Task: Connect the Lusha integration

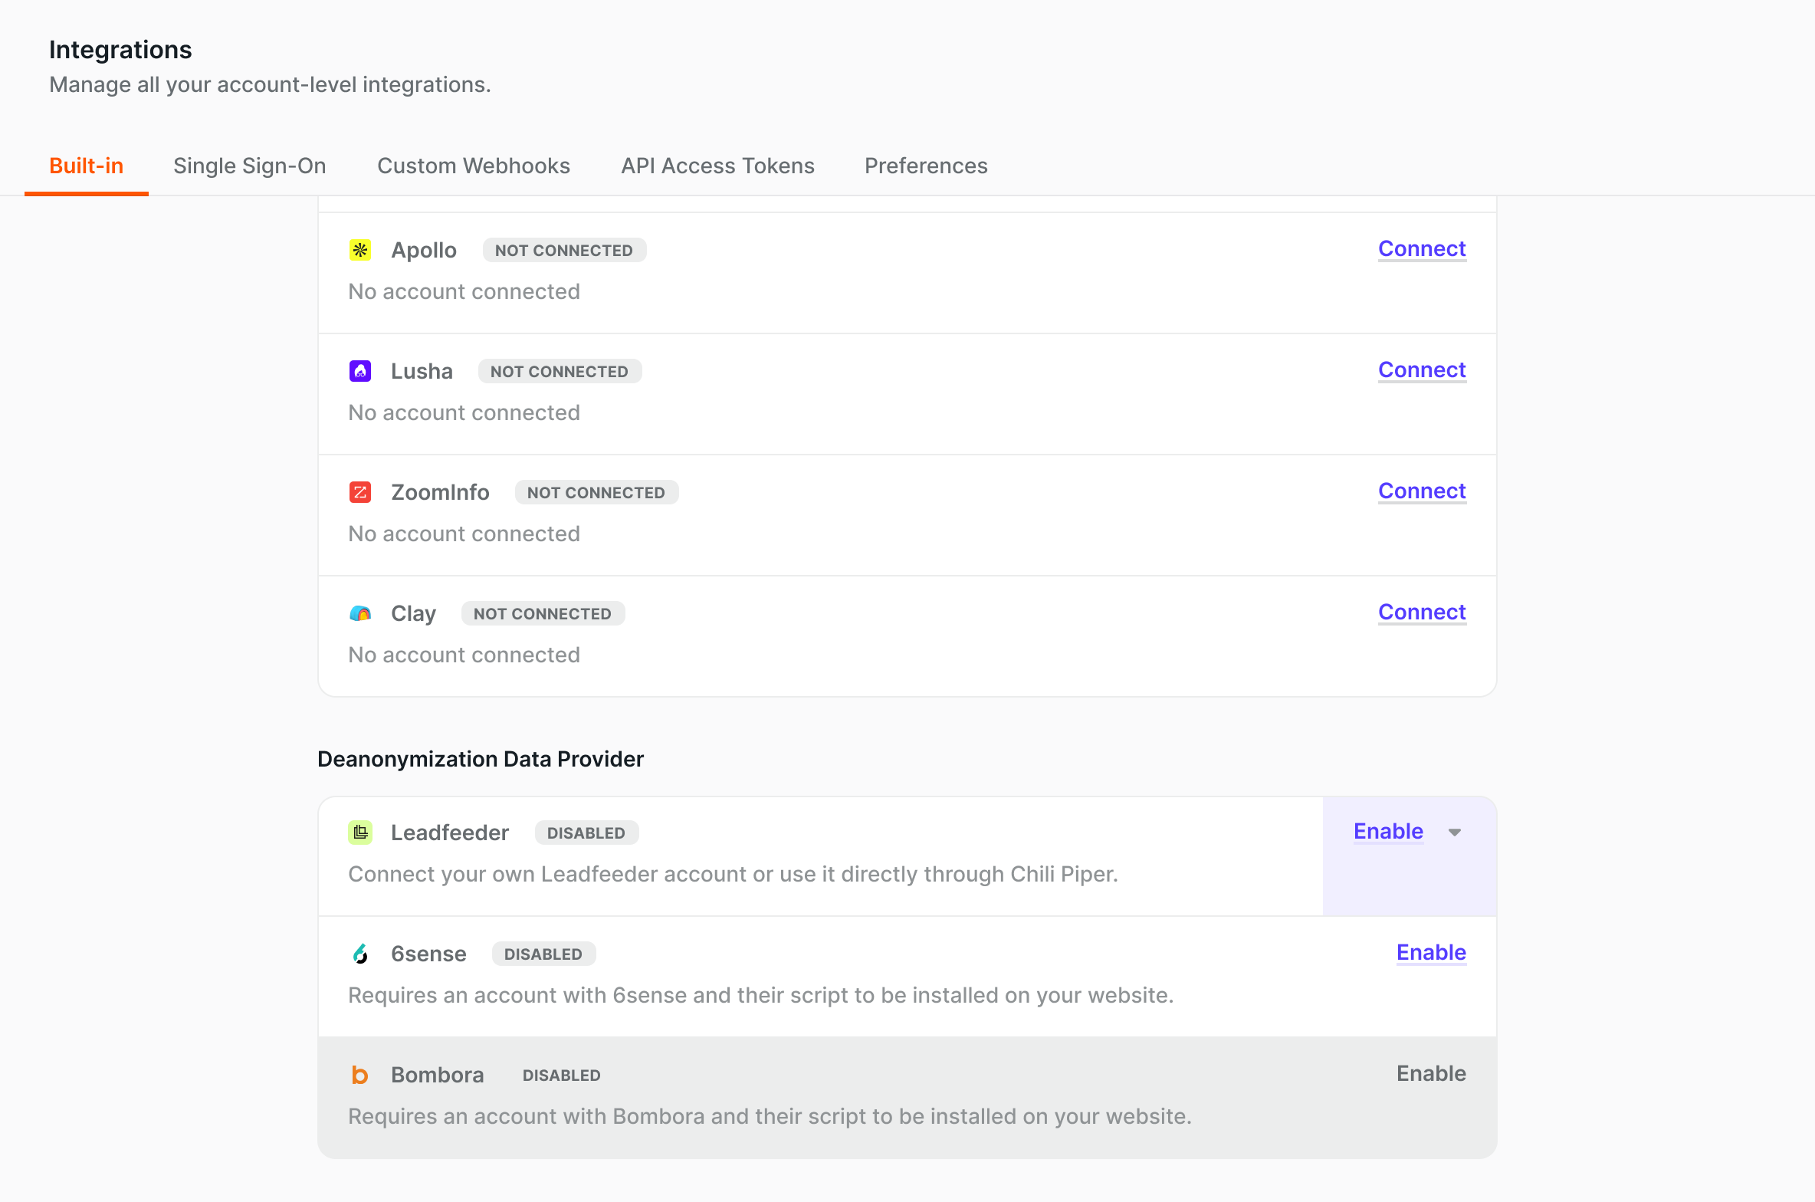Action: click(1422, 369)
